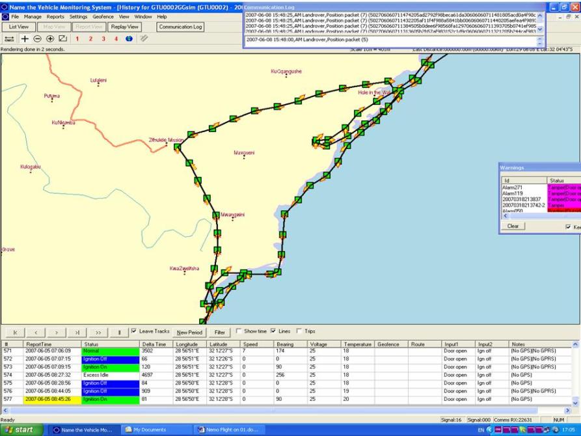Open the Geofence menu
The width and height of the screenshot is (581, 436).
[103, 17]
